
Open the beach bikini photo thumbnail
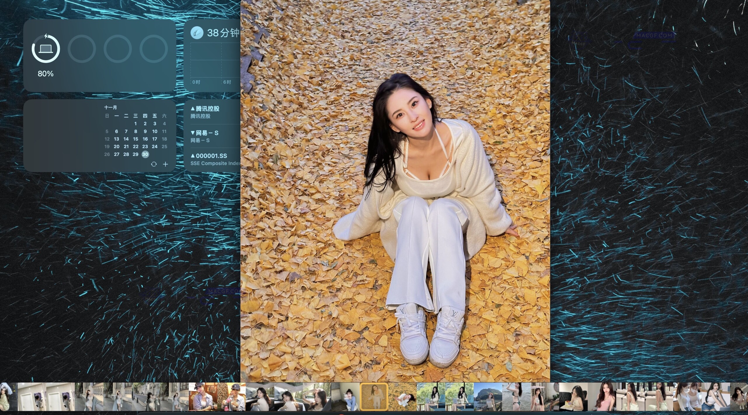(x=516, y=397)
